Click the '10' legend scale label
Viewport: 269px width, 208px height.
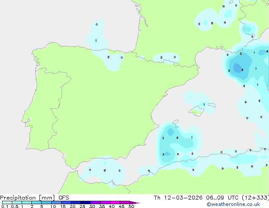tap(53, 206)
